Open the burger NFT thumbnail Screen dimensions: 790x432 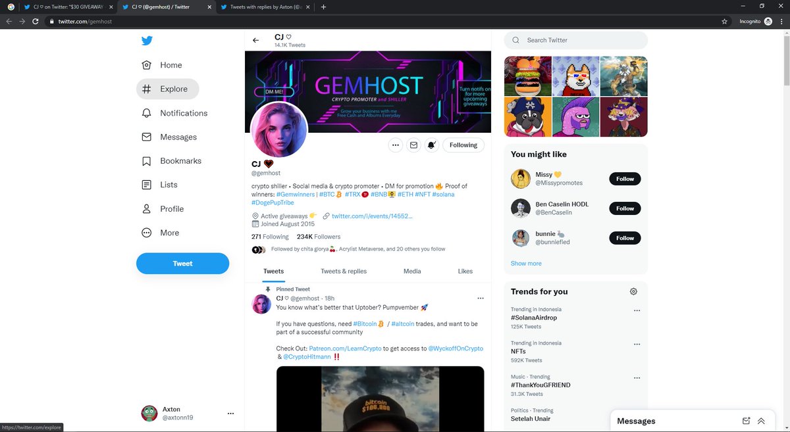528,76
